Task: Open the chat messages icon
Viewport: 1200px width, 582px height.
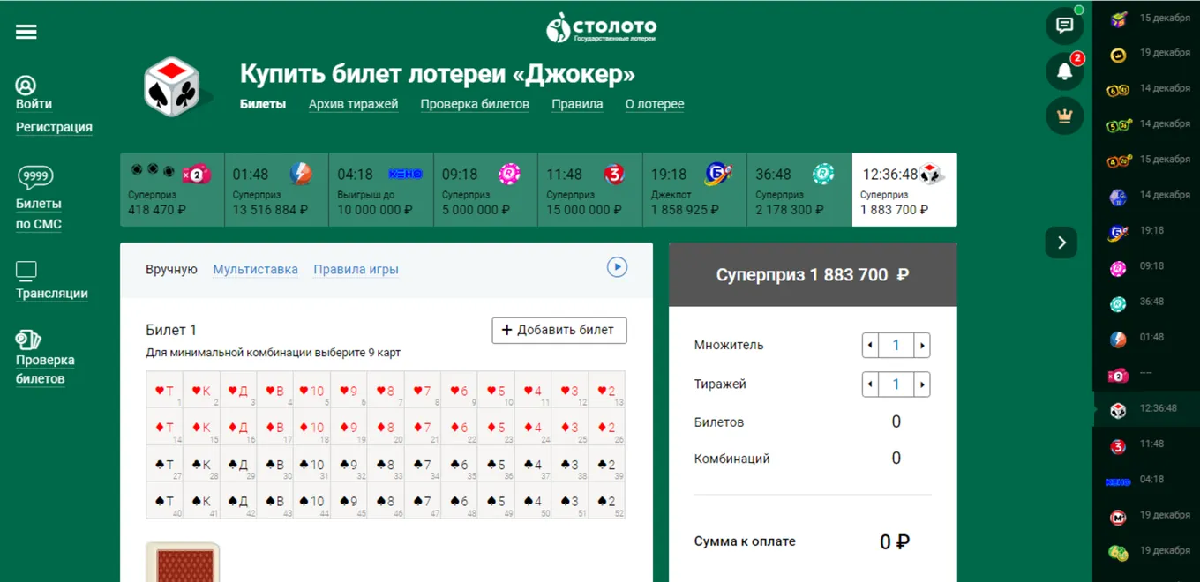Action: [x=1065, y=26]
